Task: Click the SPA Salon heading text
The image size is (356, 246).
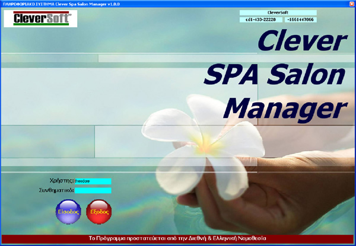Action: (x=274, y=75)
